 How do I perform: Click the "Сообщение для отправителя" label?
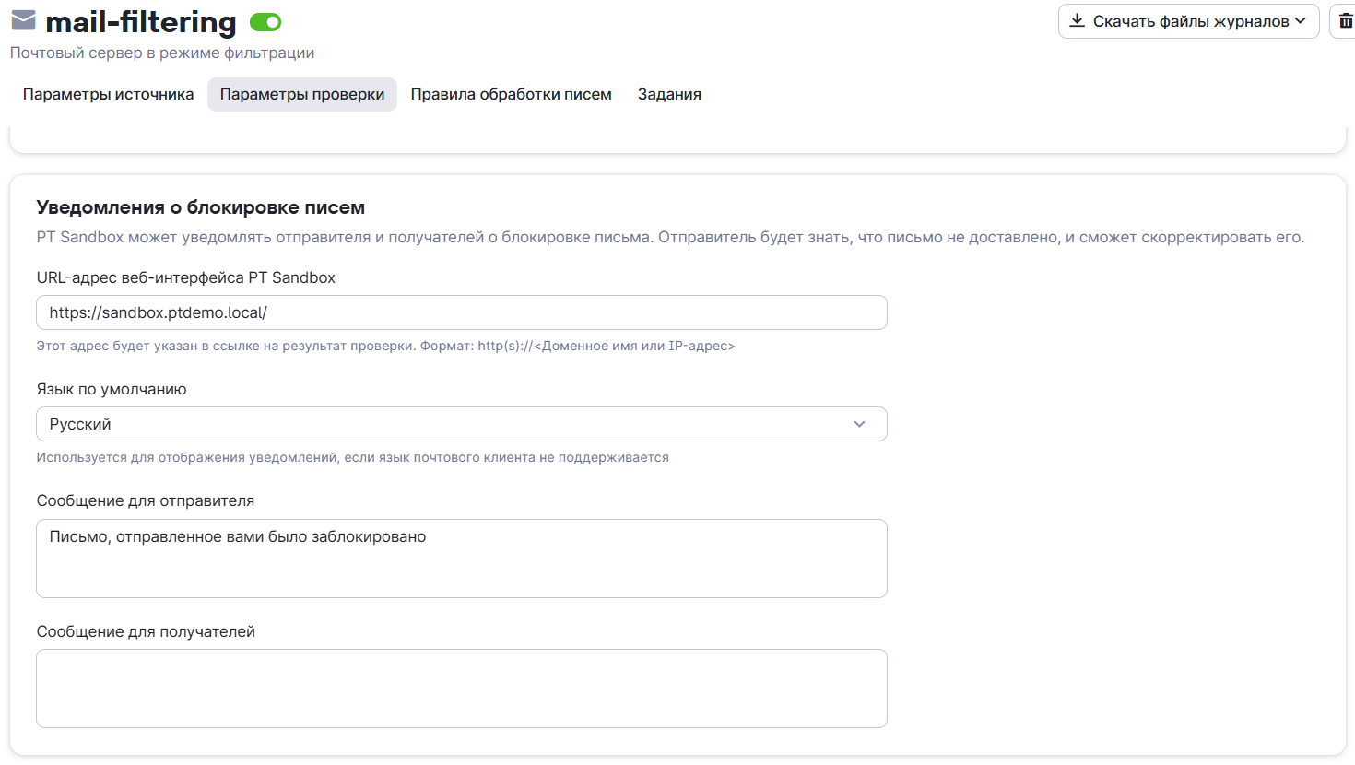click(146, 500)
